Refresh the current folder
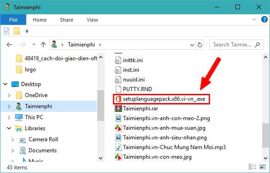This screenshot has height=173, width=270. coord(200,45)
